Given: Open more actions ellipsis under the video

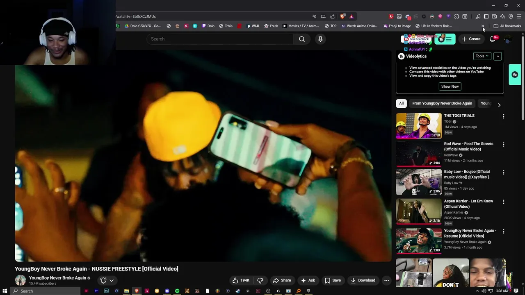Looking at the screenshot, I should (386, 280).
